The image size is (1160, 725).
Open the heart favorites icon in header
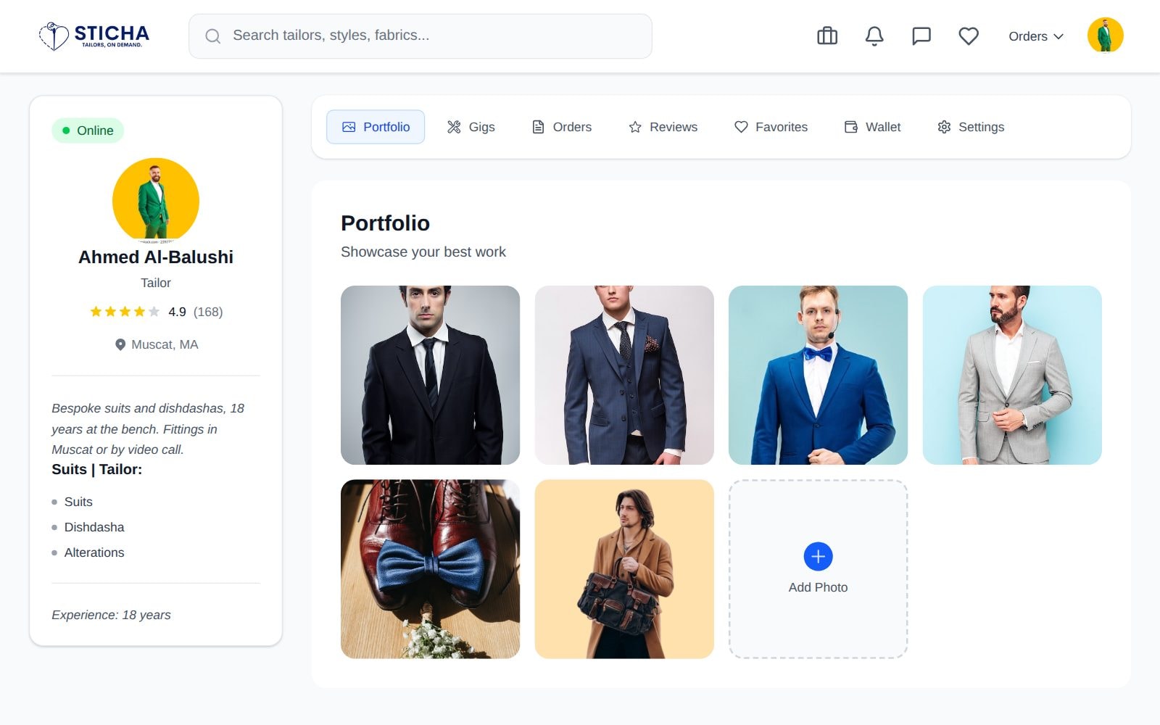(969, 36)
